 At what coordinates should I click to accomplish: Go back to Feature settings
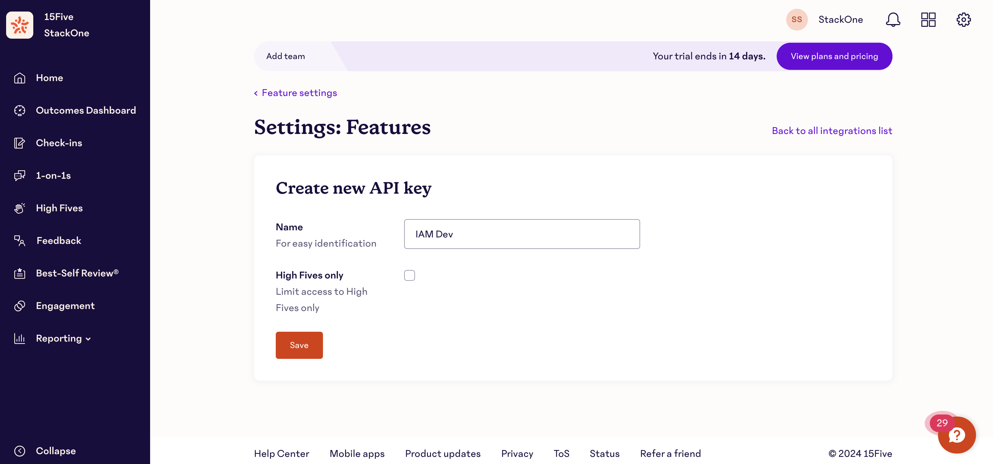295,93
